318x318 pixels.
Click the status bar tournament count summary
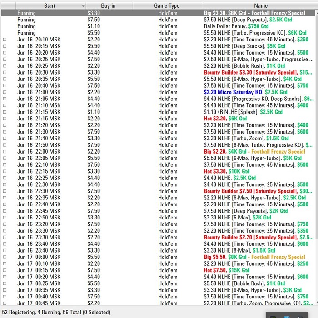coord(56,312)
